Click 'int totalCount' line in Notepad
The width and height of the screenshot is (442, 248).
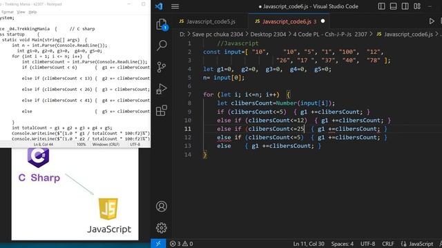click(x=62, y=127)
